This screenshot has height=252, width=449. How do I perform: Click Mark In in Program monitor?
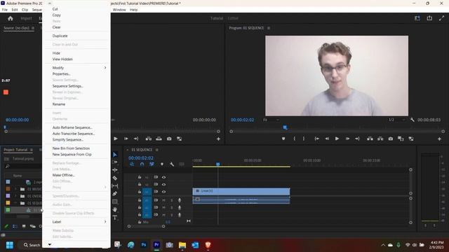(x=294, y=139)
